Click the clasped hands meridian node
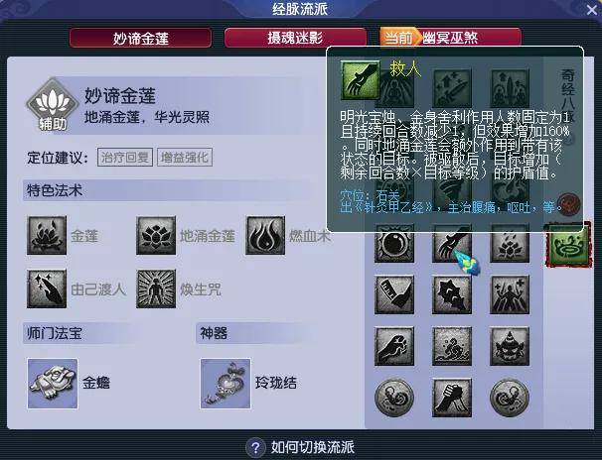602x460 pixels. (x=452, y=398)
